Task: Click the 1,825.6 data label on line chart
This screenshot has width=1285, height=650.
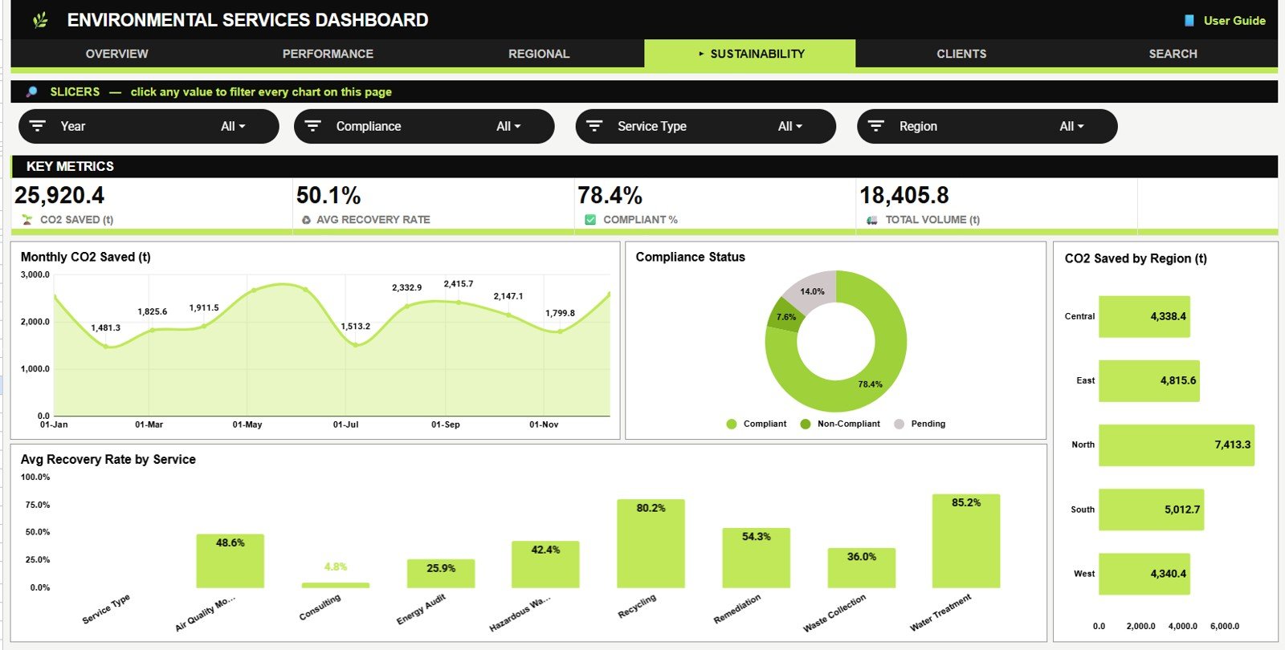Action: pos(153,312)
